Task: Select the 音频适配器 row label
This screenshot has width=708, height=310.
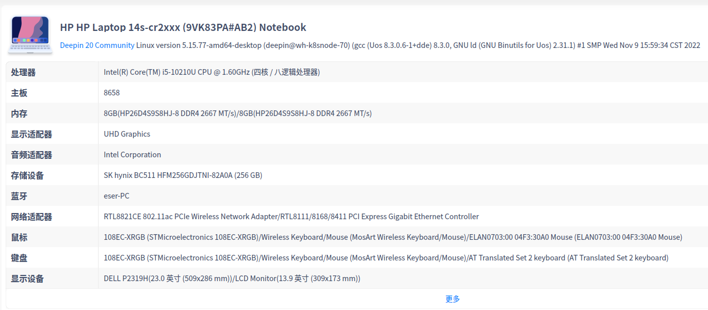Action: coord(32,155)
